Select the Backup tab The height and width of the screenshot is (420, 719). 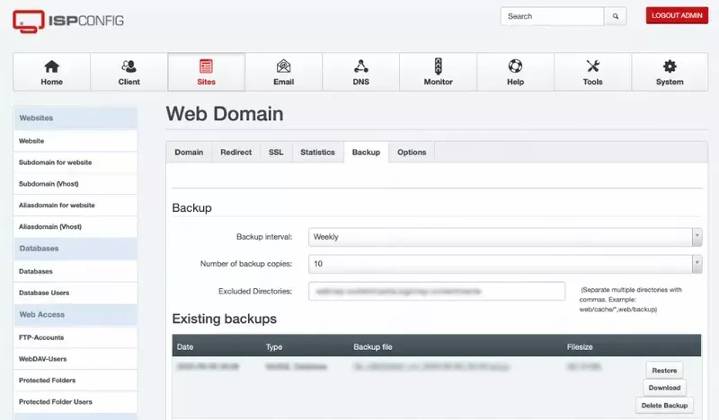coord(366,152)
